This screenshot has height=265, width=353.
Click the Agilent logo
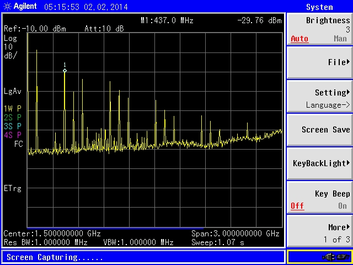coord(20,7)
